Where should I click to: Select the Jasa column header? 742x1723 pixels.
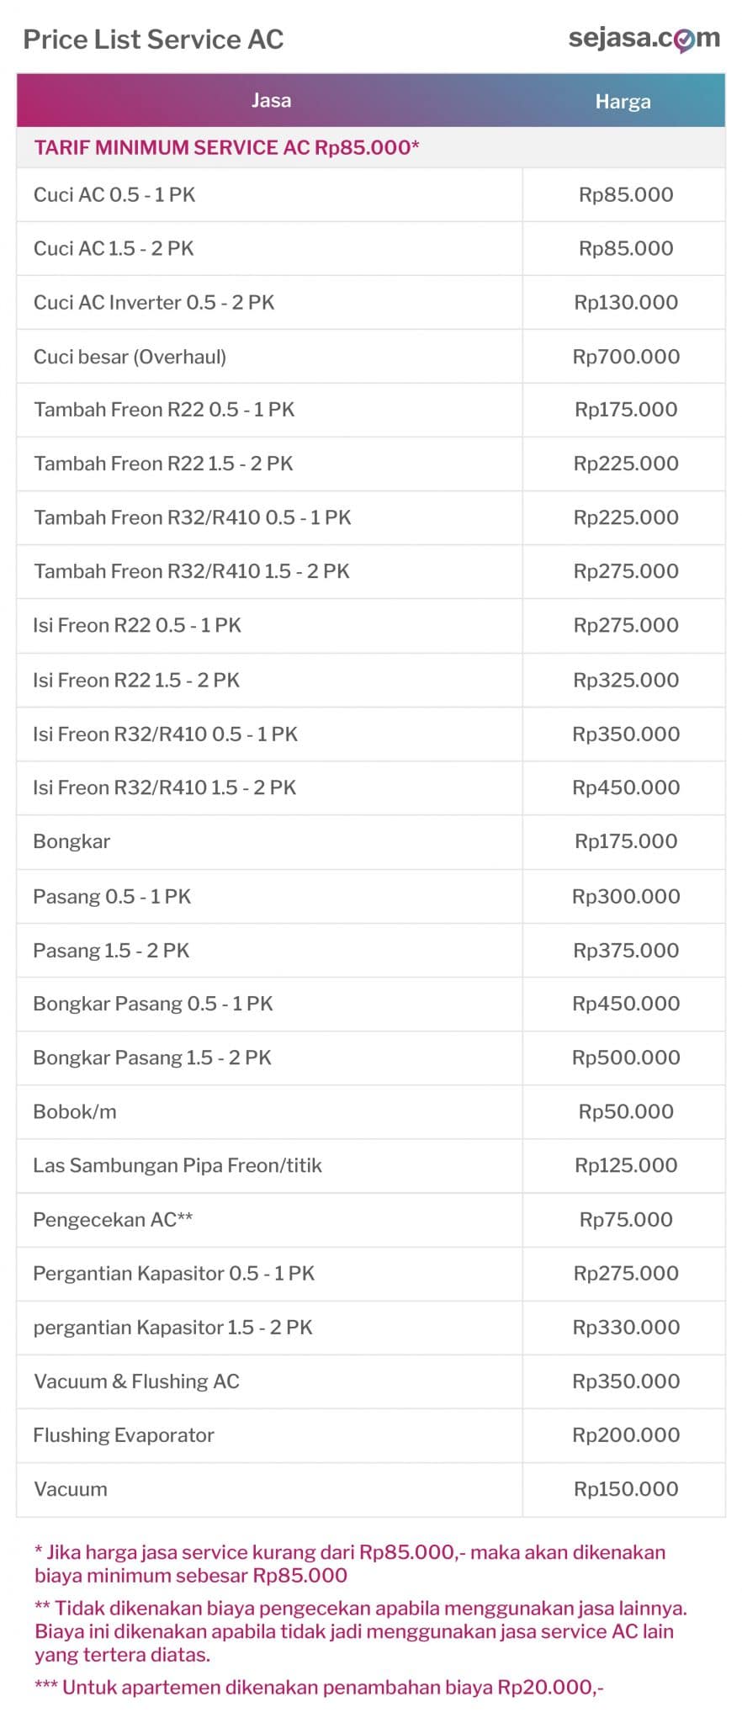pyautogui.click(x=271, y=101)
